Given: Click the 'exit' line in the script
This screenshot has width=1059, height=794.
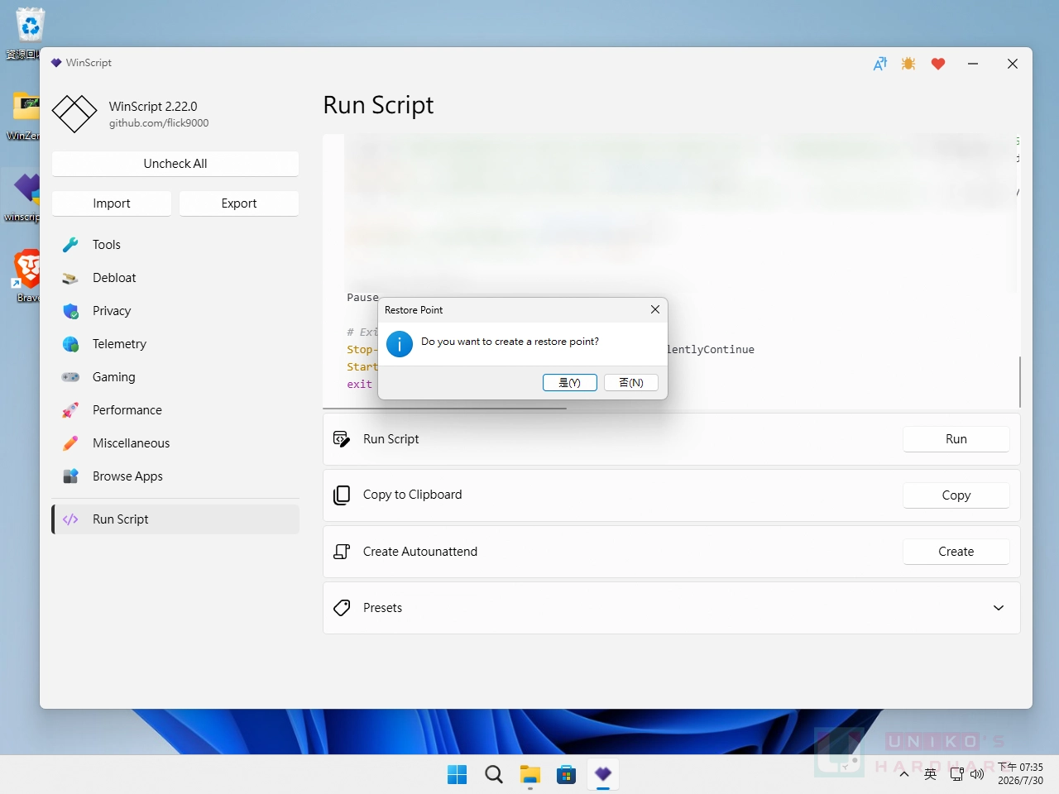Looking at the screenshot, I should (x=360, y=385).
